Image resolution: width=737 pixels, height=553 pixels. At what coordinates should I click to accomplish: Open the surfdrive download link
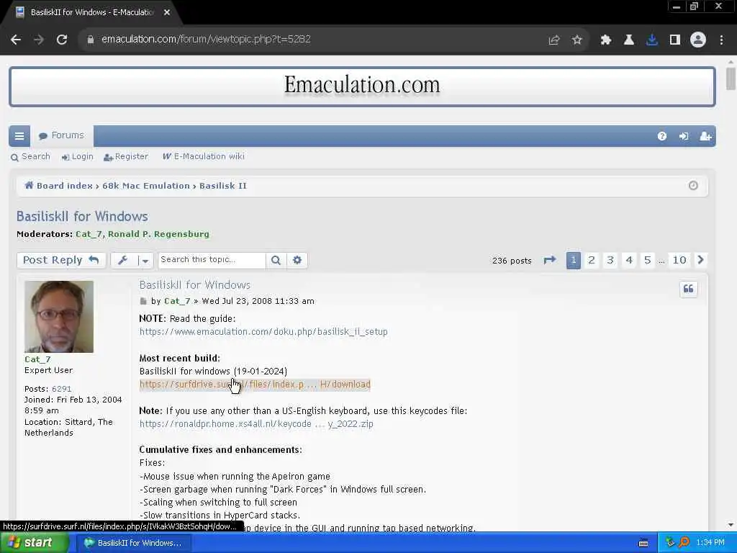255,385
